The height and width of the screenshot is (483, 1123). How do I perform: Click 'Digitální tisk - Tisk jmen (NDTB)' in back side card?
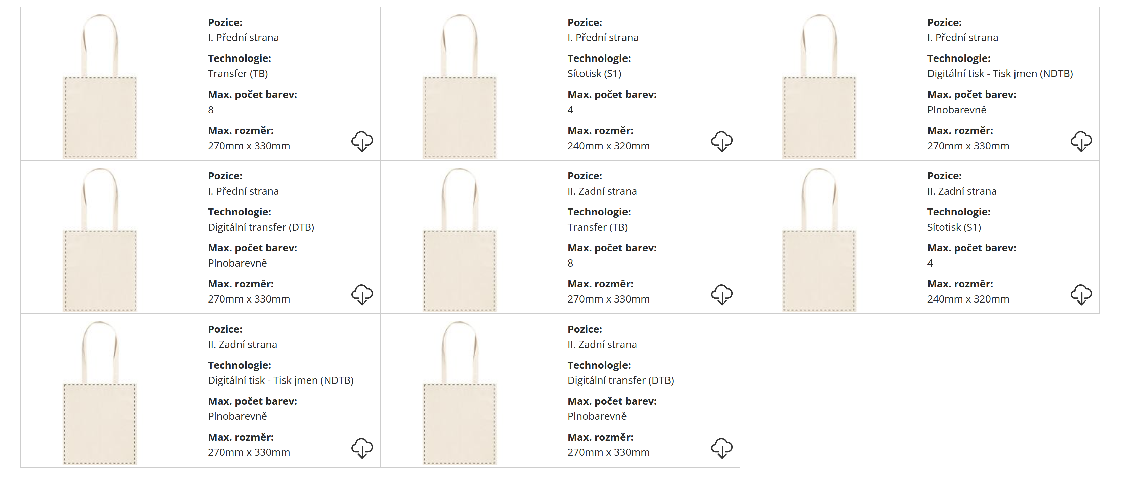click(x=280, y=380)
